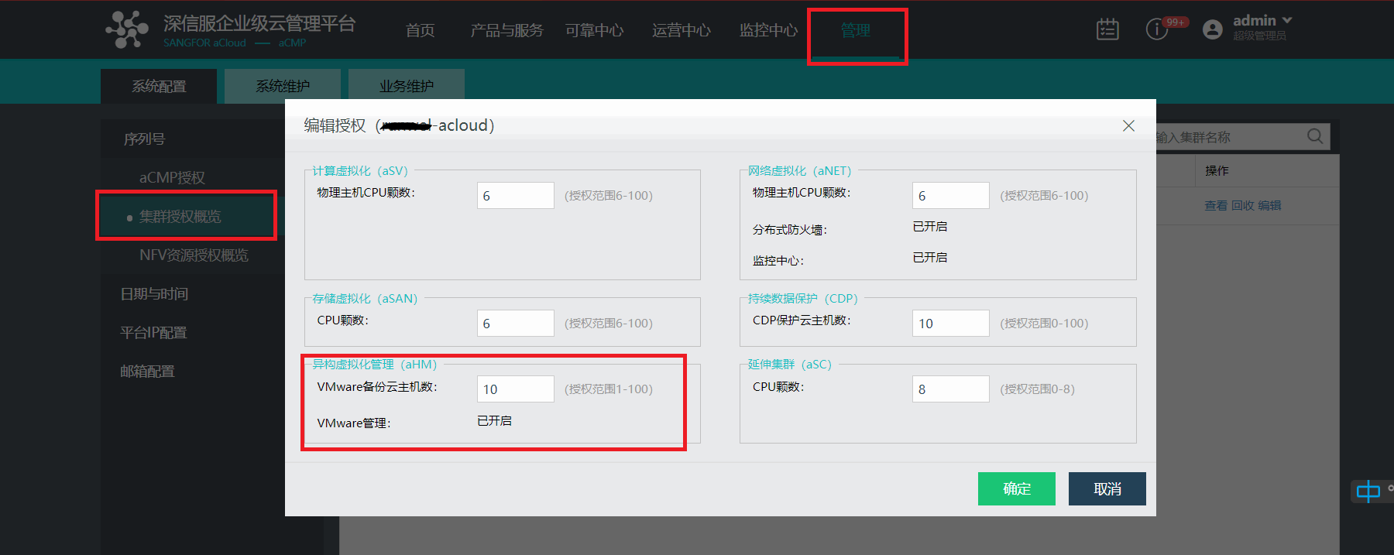This screenshot has width=1394, height=555.
Task: Open the calendar task icon in header
Action: click(x=1107, y=29)
